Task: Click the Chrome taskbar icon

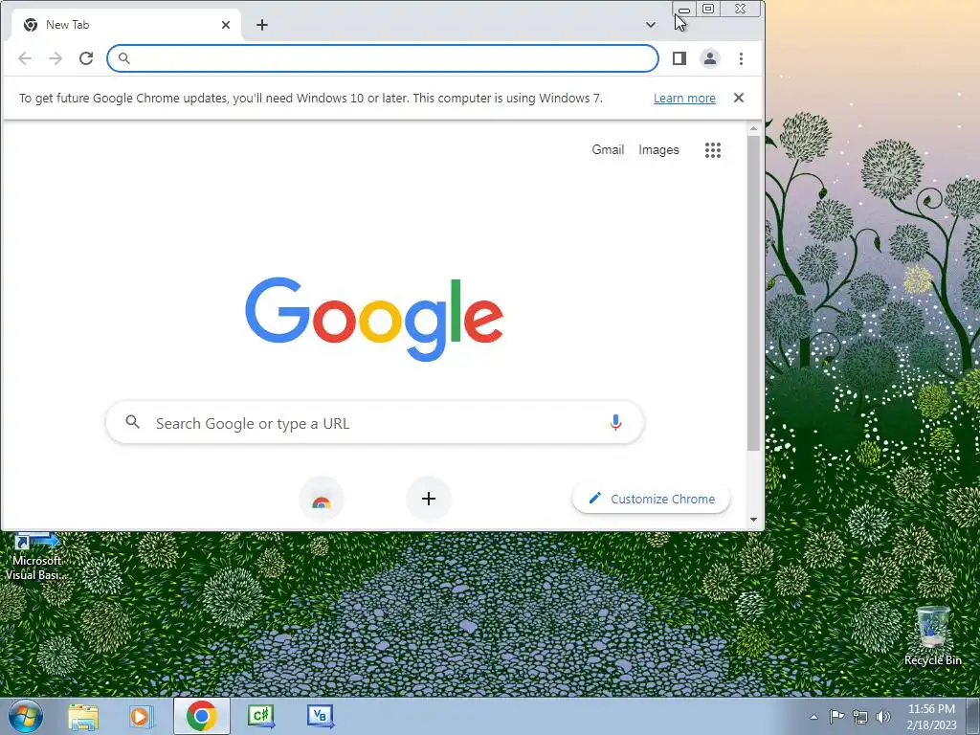Action: (x=201, y=716)
